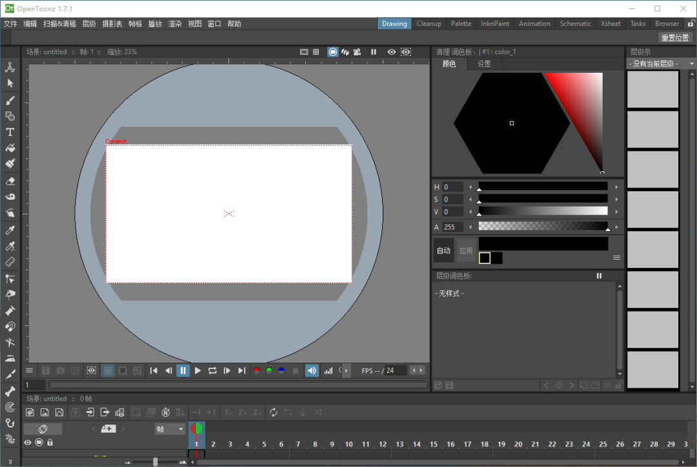Click the FPS value field showing 24
The image size is (697, 467).
tap(396, 371)
